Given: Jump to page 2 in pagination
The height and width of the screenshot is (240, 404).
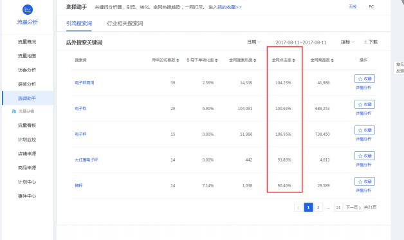Looking at the screenshot, I should (318, 207).
